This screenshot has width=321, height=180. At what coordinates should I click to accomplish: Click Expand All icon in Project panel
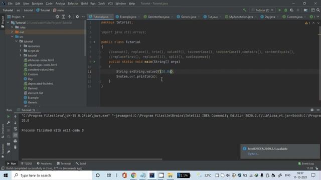(x=64, y=16)
